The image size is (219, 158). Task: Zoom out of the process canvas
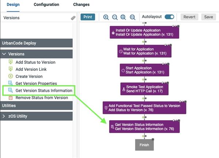pos(115,17)
